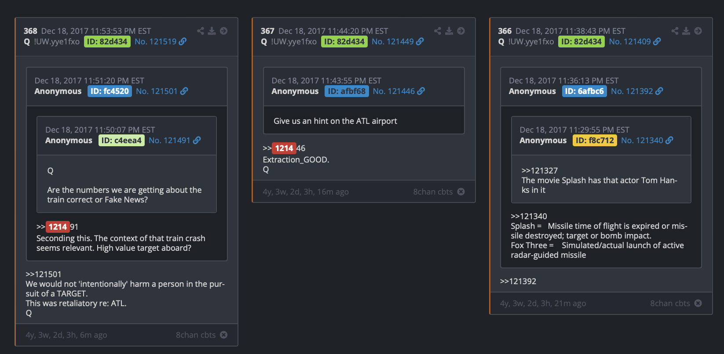
Task: Download post 366 with download icon
Action: pos(686,31)
